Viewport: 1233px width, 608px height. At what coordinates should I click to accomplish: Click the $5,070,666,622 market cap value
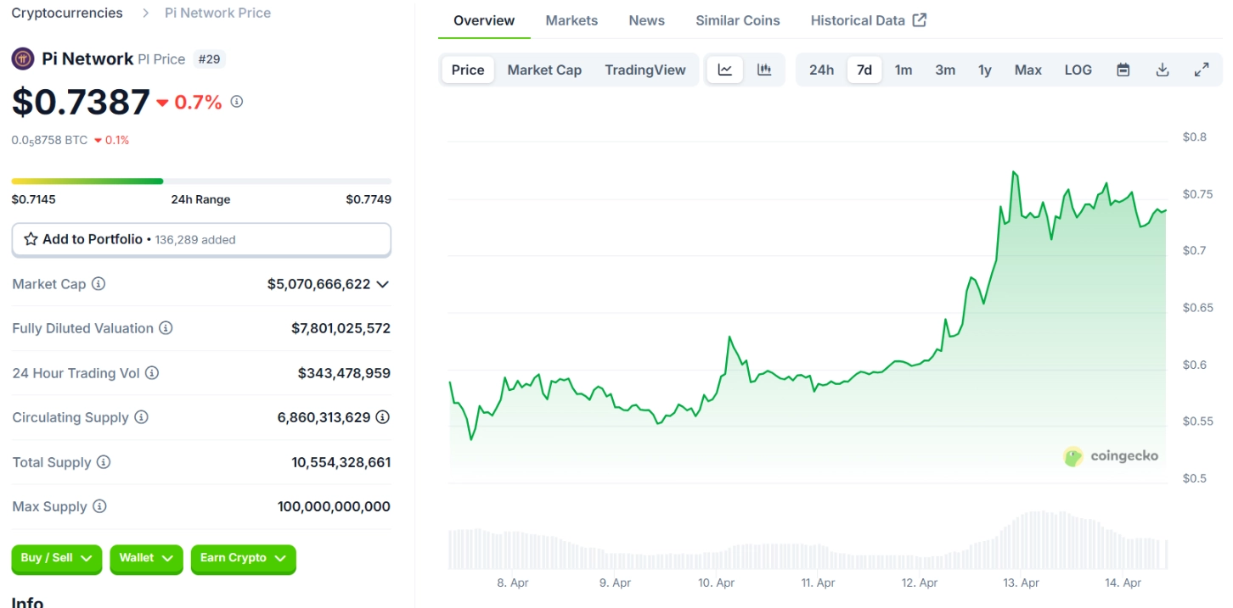[x=318, y=284]
